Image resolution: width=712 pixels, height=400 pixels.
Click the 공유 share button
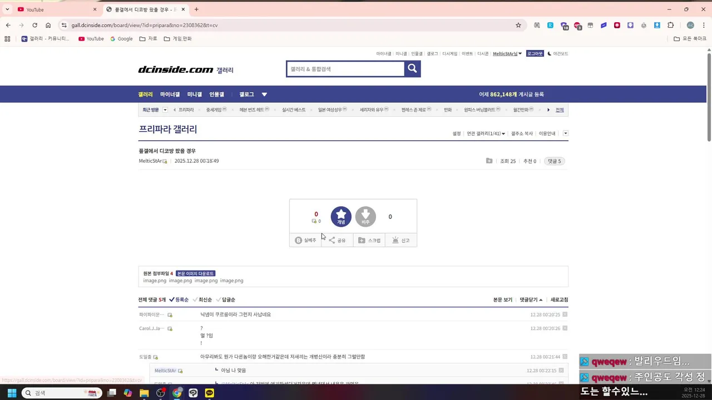click(x=337, y=240)
